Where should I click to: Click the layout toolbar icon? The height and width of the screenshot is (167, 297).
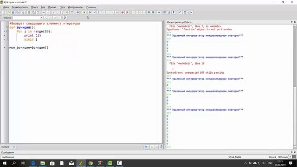[185, 13]
